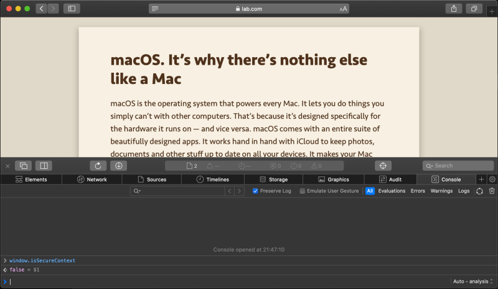Filter the console to Logs
The image size is (498, 289).
(464, 191)
